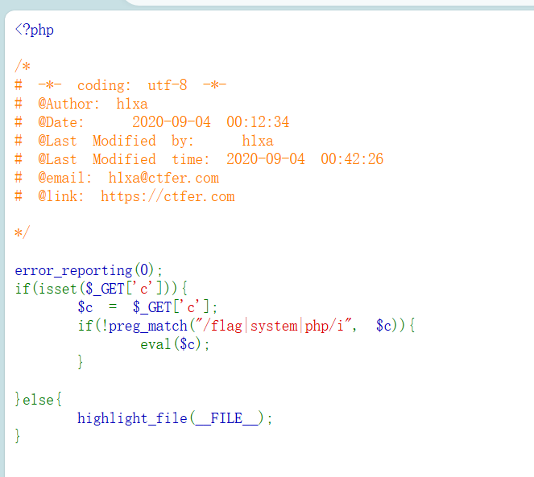This screenshot has width=534, height=477.
Task: Click the @Author text in the comment
Action: [x=69, y=104]
